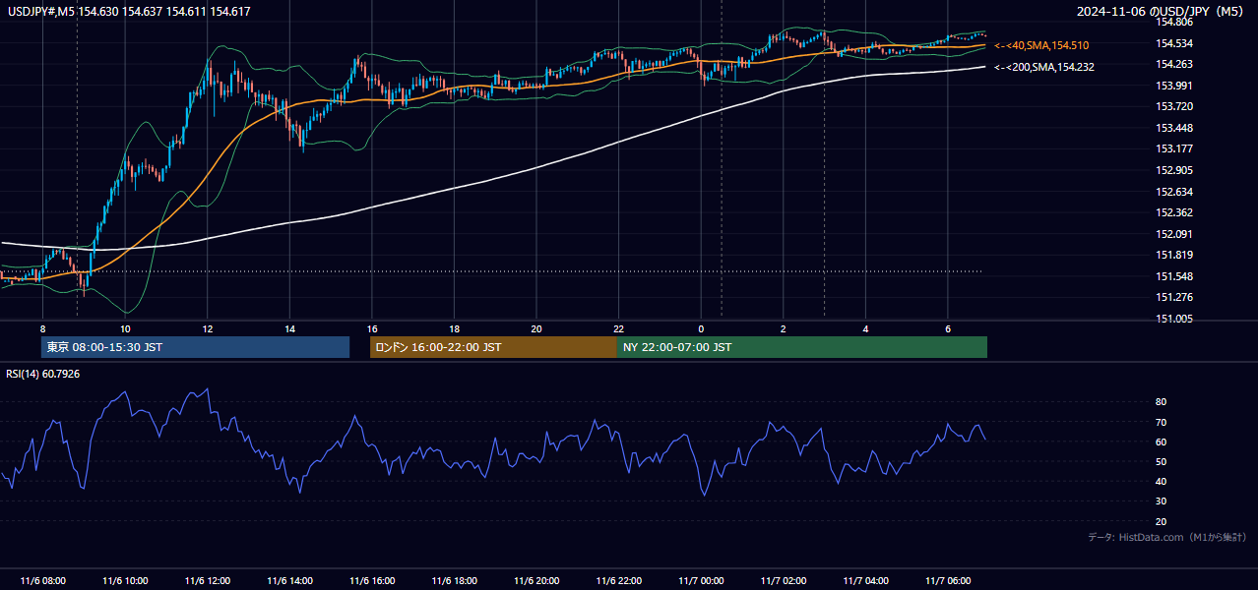Click hour tick 18 under price chart
This screenshot has height=590, width=1258.
coord(454,328)
